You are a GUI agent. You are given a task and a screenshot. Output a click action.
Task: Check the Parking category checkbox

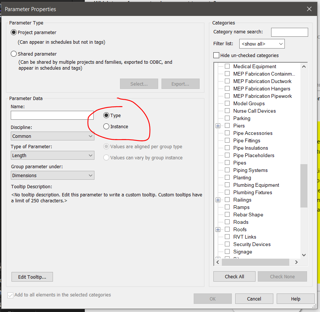click(227, 118)
